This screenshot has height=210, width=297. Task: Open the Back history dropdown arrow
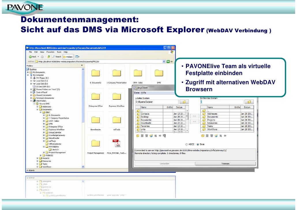click(x=38, y=57)
